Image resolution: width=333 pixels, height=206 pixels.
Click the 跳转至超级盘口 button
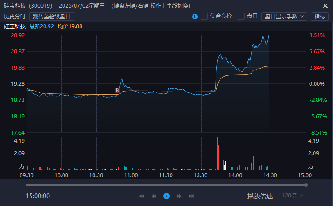click(52, 16)
